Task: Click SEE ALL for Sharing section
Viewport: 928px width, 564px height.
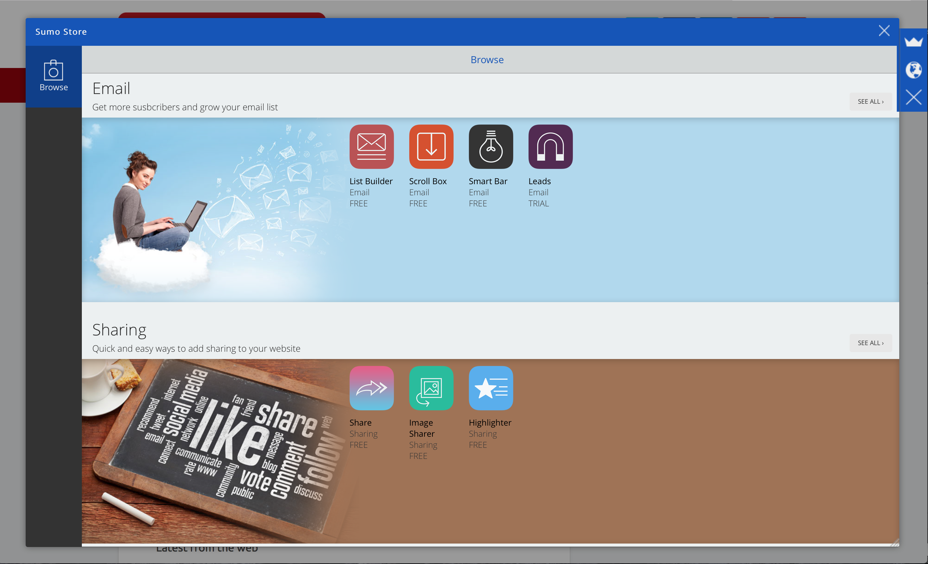Action: tap(870, 342)
